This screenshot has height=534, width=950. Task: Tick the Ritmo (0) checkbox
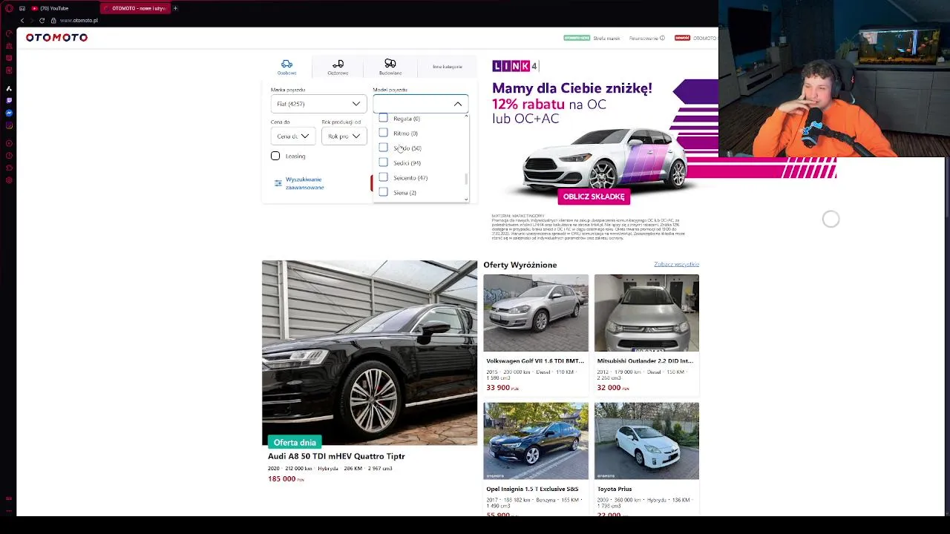point(383,133)
